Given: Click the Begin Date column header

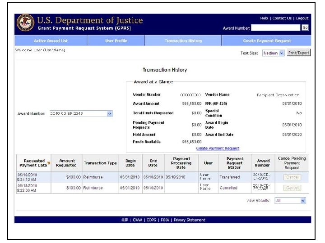Looking at the screenshot, I should point(130,163).
